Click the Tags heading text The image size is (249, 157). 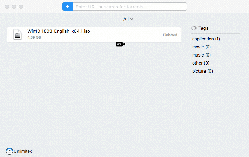203,28
